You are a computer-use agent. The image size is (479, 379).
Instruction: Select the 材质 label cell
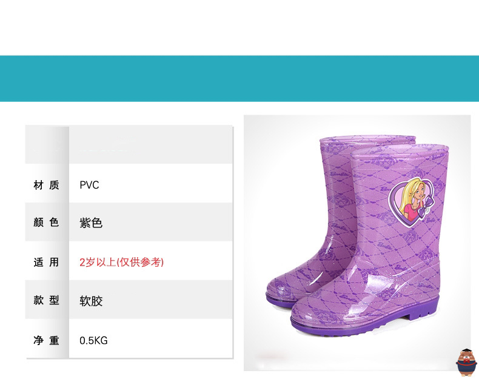pyautogui.click(x=47, y=185)
